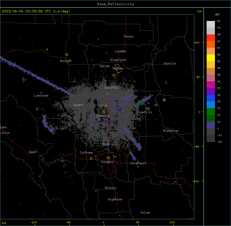Click the orange 57-60 dBZ legend swatch
This screenshot has width=231, height=226.
click(x=211, y=44)
